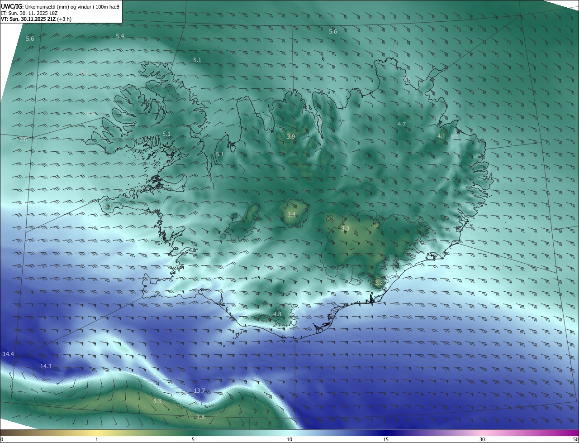Click the 7.6 value label

23,139
